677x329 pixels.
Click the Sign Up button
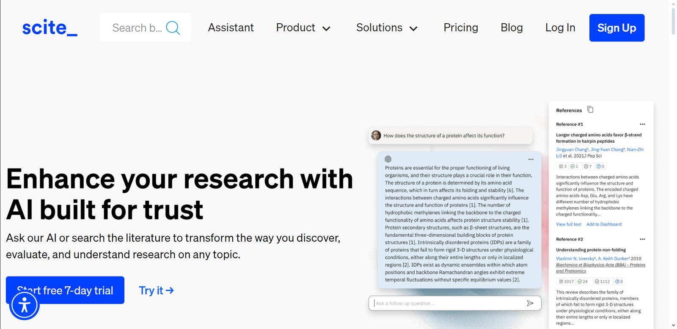click(617, 28)
